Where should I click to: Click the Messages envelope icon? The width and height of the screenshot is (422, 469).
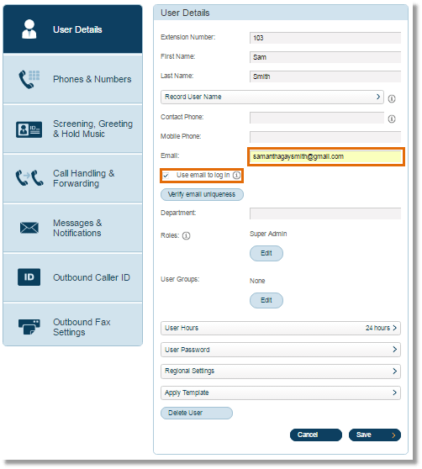click(x=29, y=228)
